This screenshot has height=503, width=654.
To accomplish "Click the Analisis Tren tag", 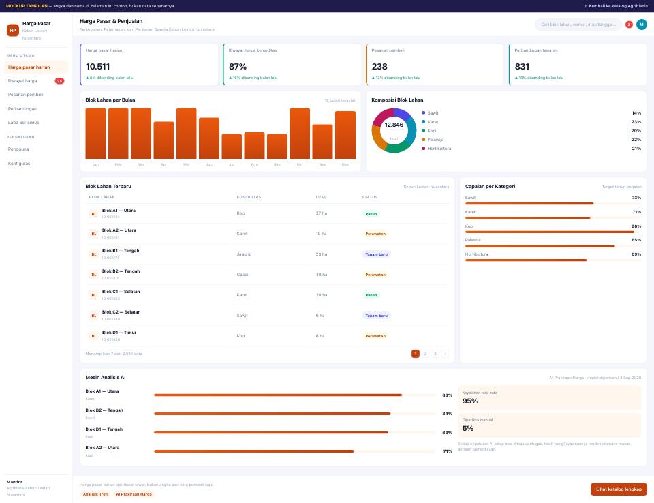I will pyautogui.click(x=95, y=494).
